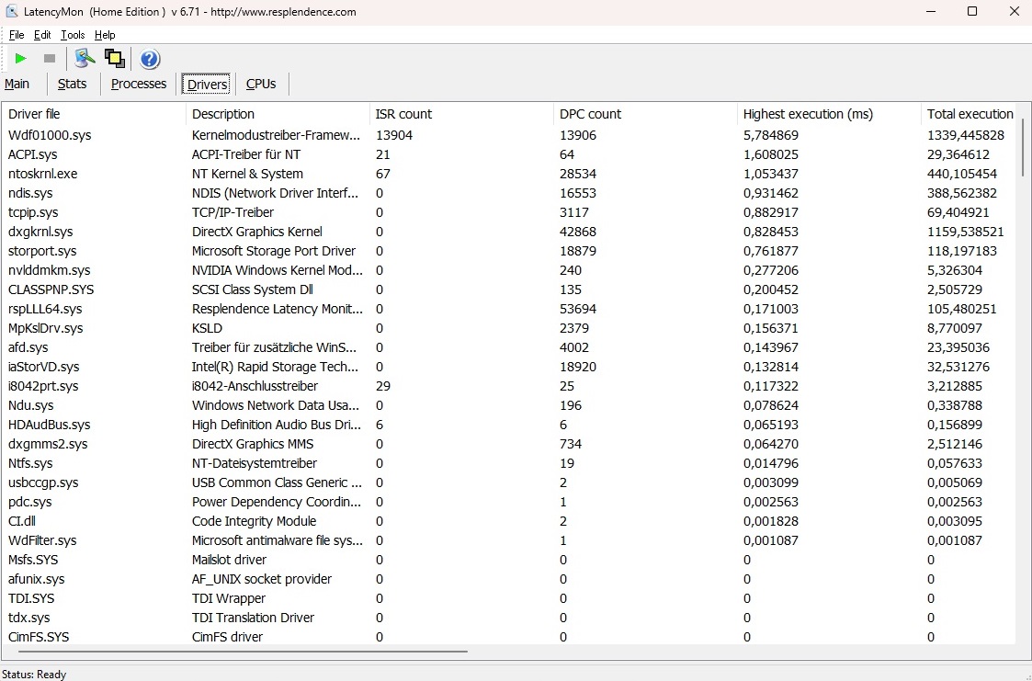Open options via the computer-with-pencil icon

(x=85, y=59)
